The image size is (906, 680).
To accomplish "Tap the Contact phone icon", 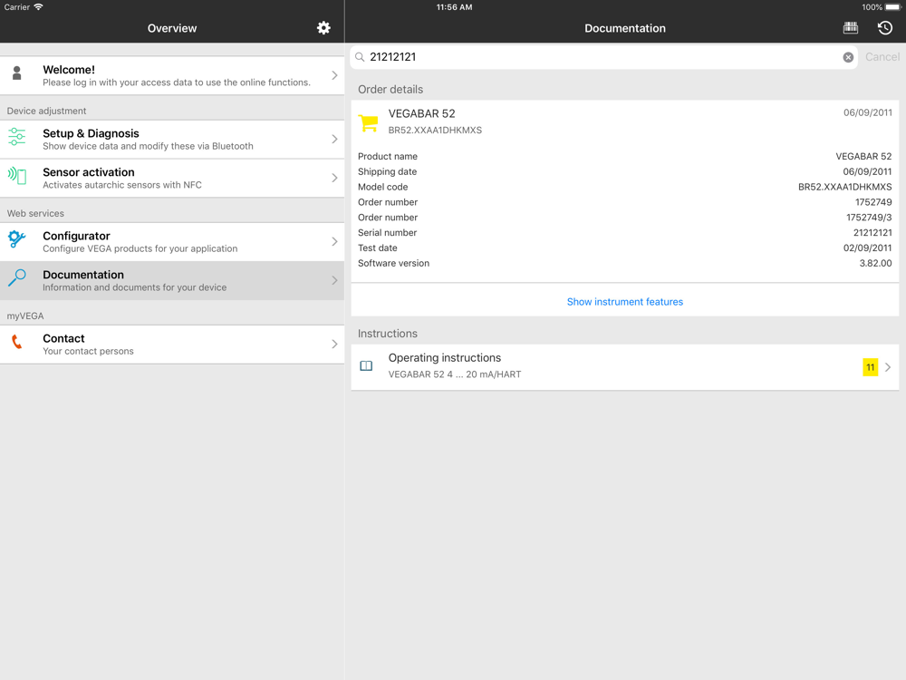I will [16, 342].
